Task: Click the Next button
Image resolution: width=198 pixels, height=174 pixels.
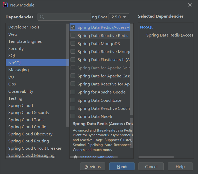Action: click(x=122, y=166)
